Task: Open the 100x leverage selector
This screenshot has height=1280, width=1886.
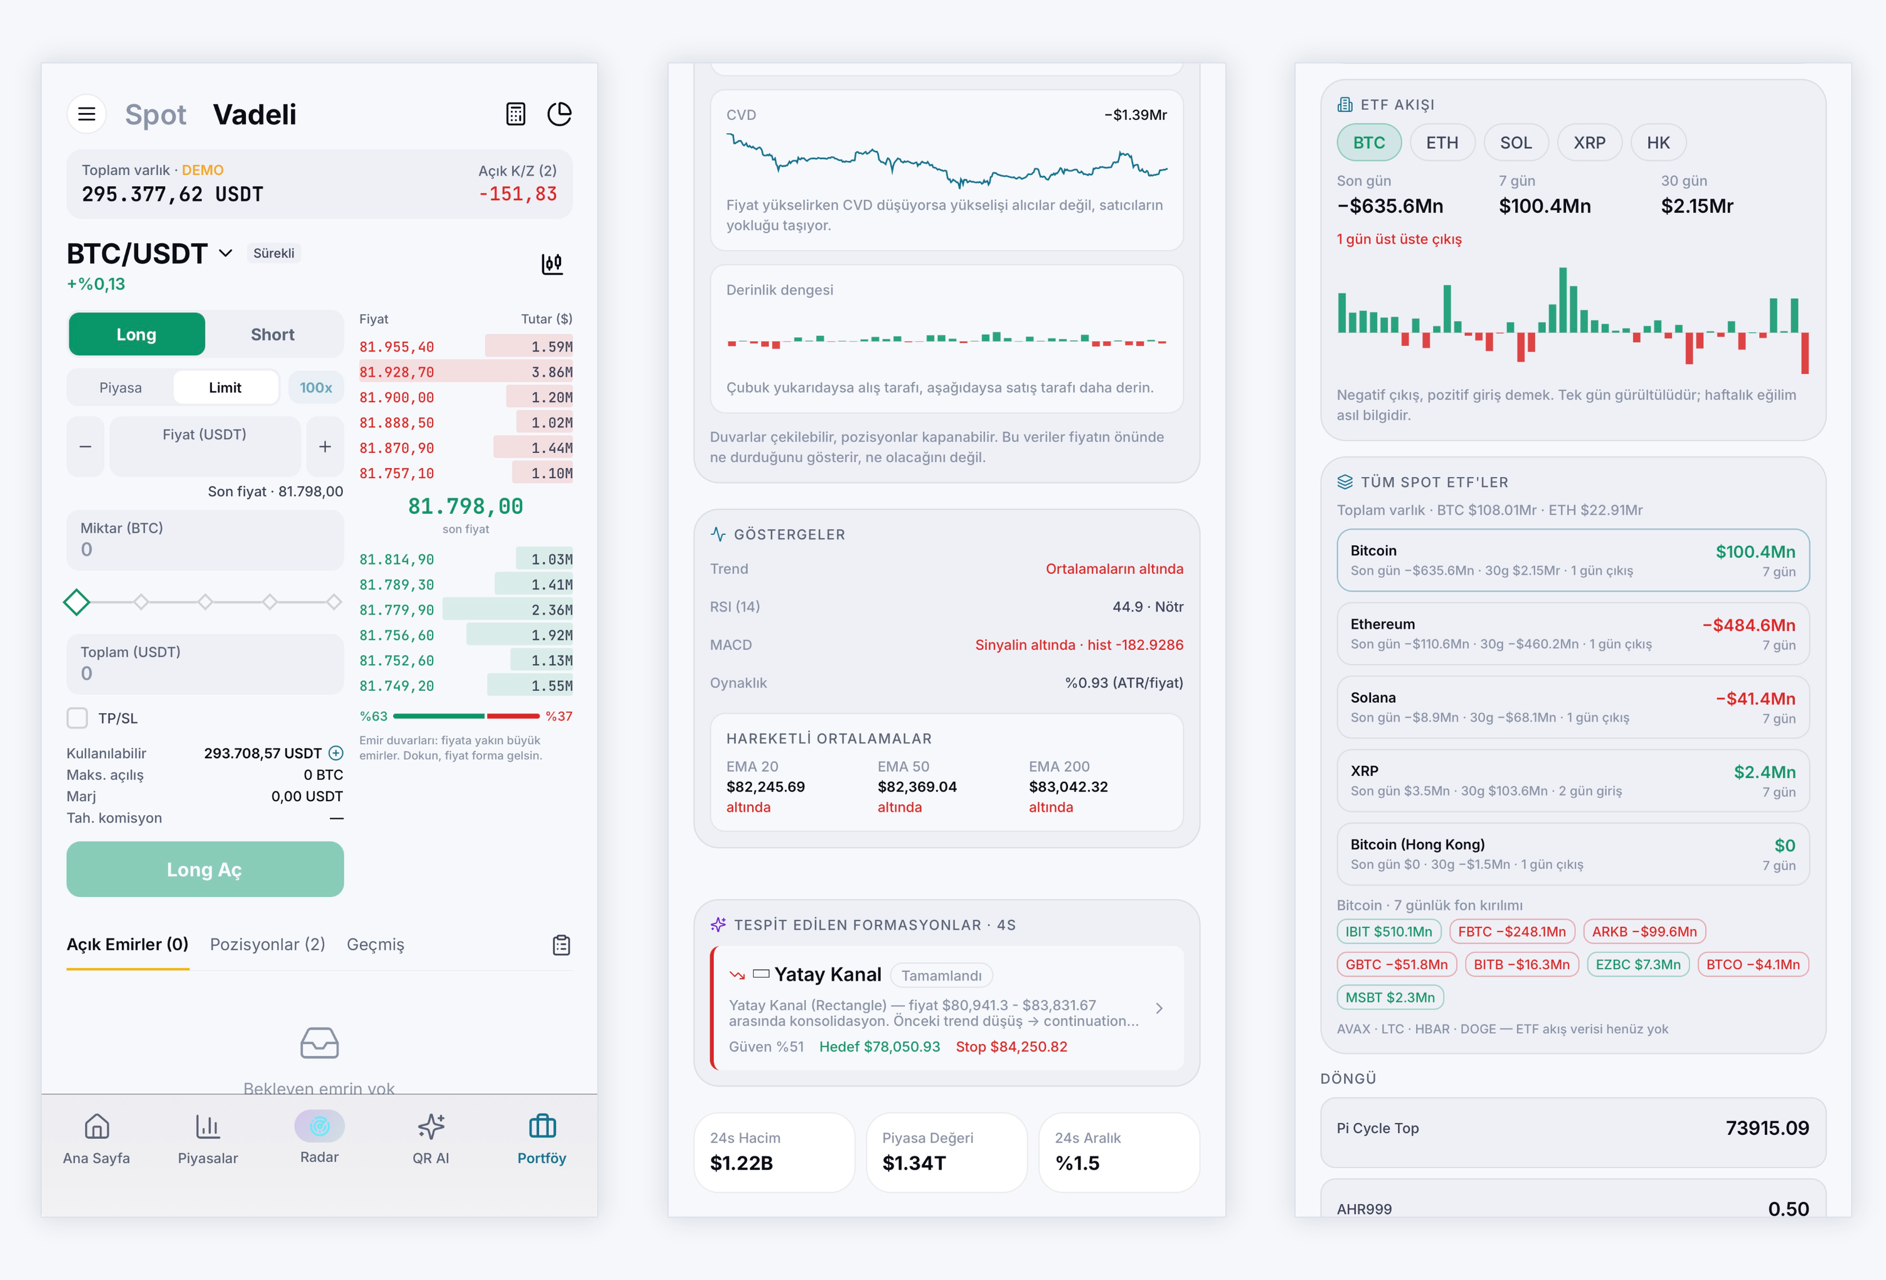Action: coord(315,388)
